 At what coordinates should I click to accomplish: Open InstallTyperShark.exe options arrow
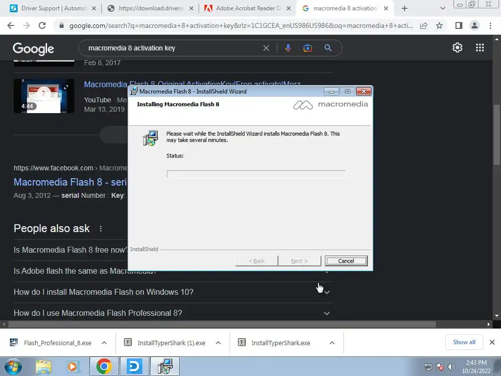332,343
